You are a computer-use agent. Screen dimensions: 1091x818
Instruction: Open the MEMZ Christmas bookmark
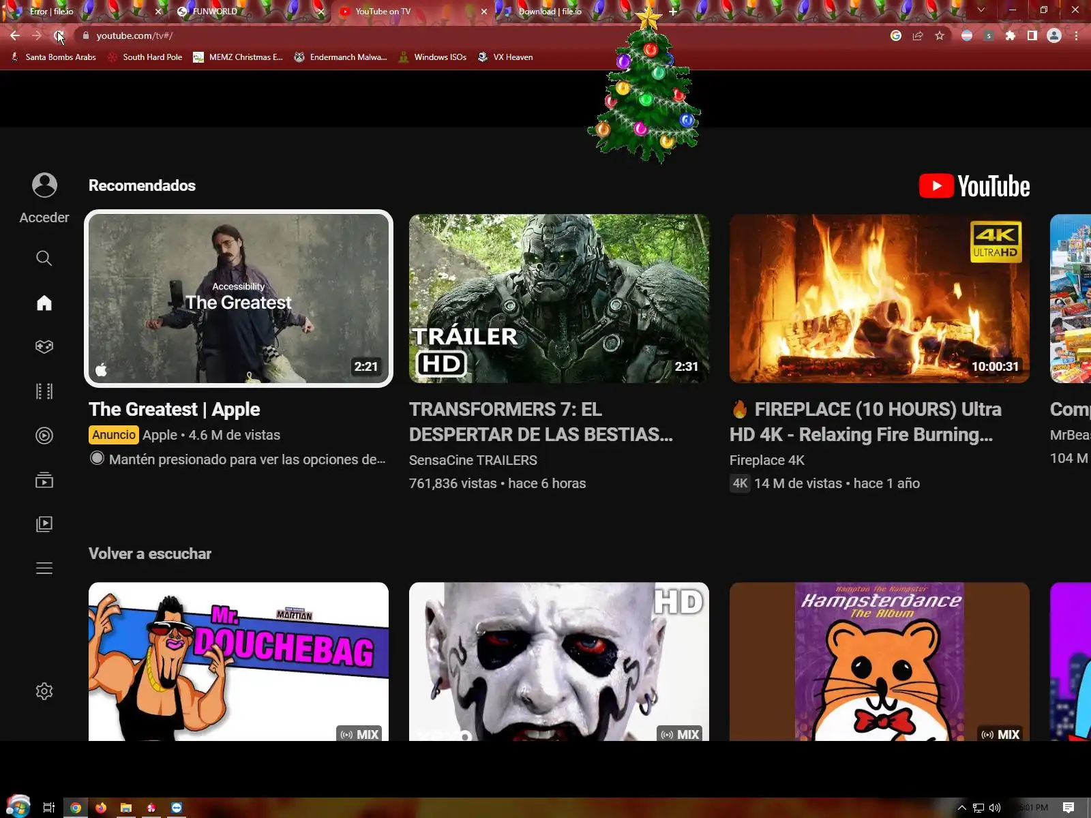[x=238, y=57]
